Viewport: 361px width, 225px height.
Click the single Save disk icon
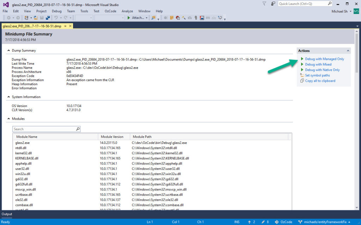[42, 18]
